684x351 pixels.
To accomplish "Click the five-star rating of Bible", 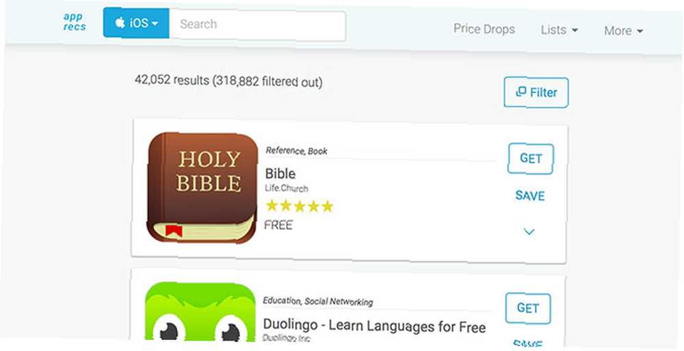I will [x=300, y=206].
